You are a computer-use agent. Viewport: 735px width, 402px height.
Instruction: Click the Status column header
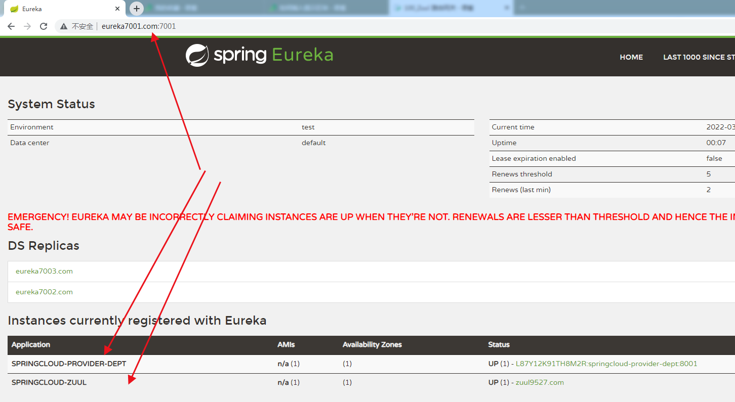click(499, 344)
